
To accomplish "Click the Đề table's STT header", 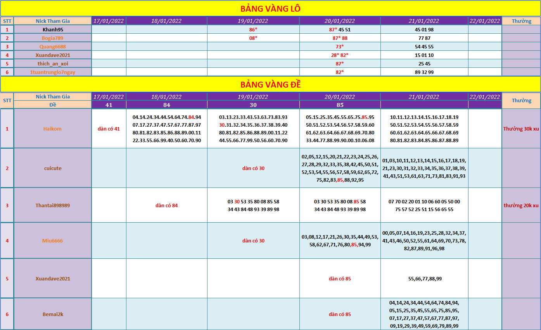I will tap(7, 101).
